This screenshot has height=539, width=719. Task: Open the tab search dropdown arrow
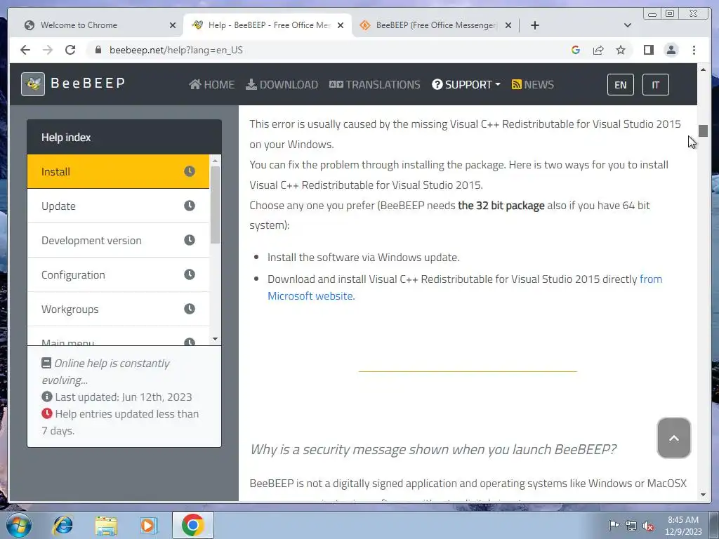628,25
